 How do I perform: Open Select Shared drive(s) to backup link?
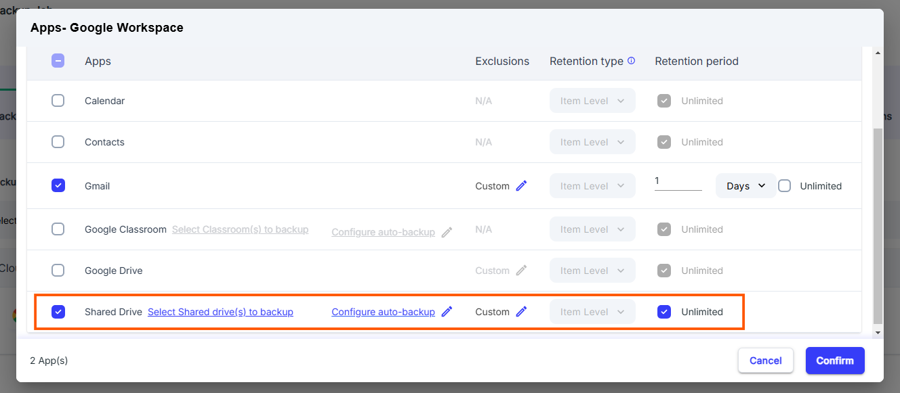(220, 311)
